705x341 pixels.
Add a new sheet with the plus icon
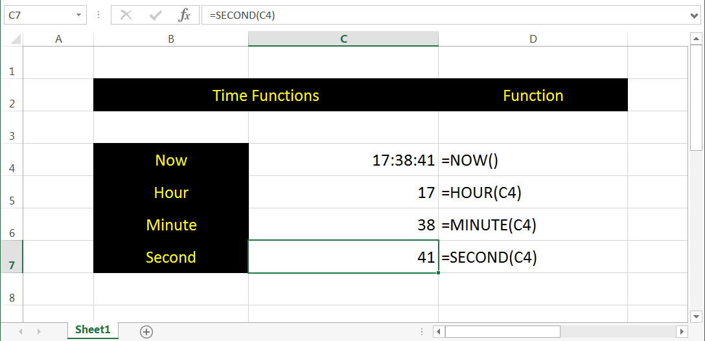pyautogui.click(x=146, y=331)
